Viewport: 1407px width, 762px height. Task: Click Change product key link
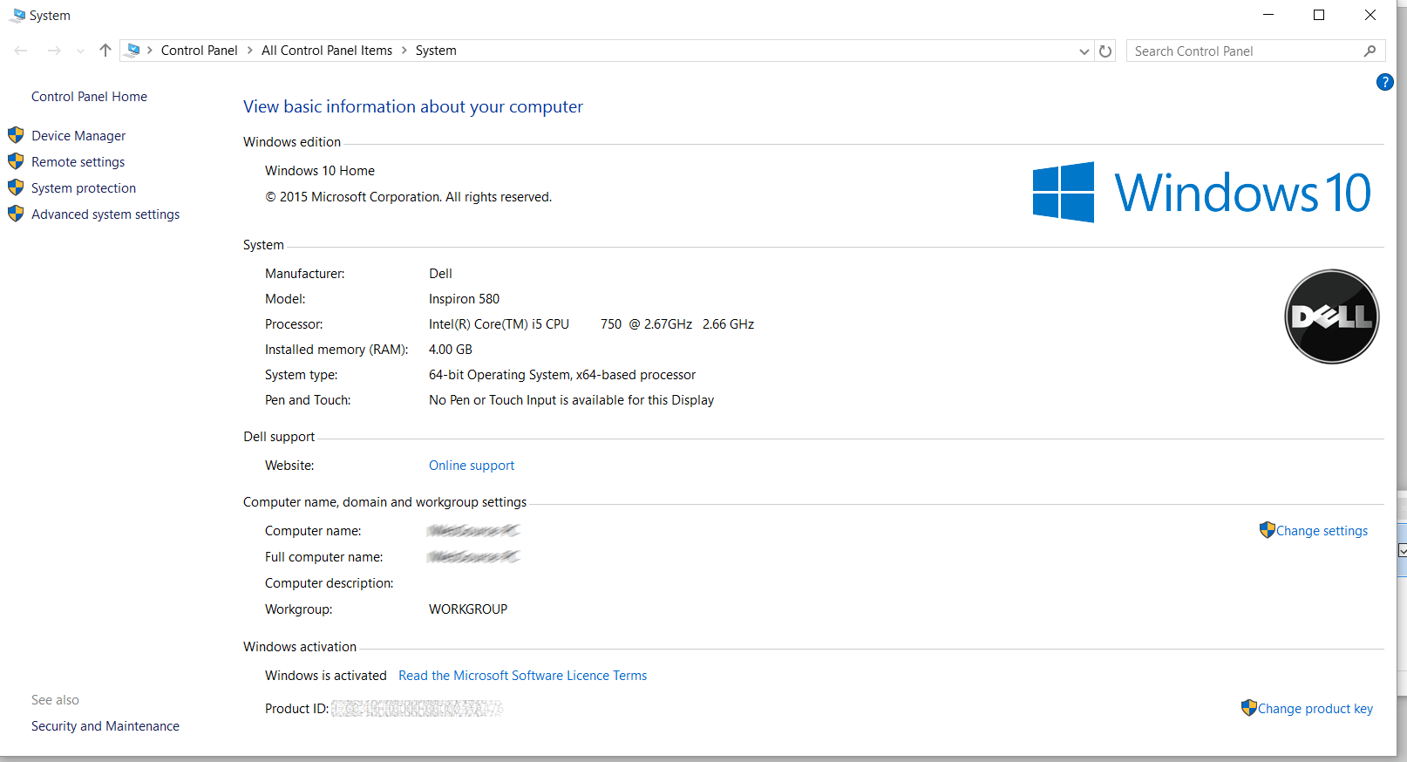1315,709
